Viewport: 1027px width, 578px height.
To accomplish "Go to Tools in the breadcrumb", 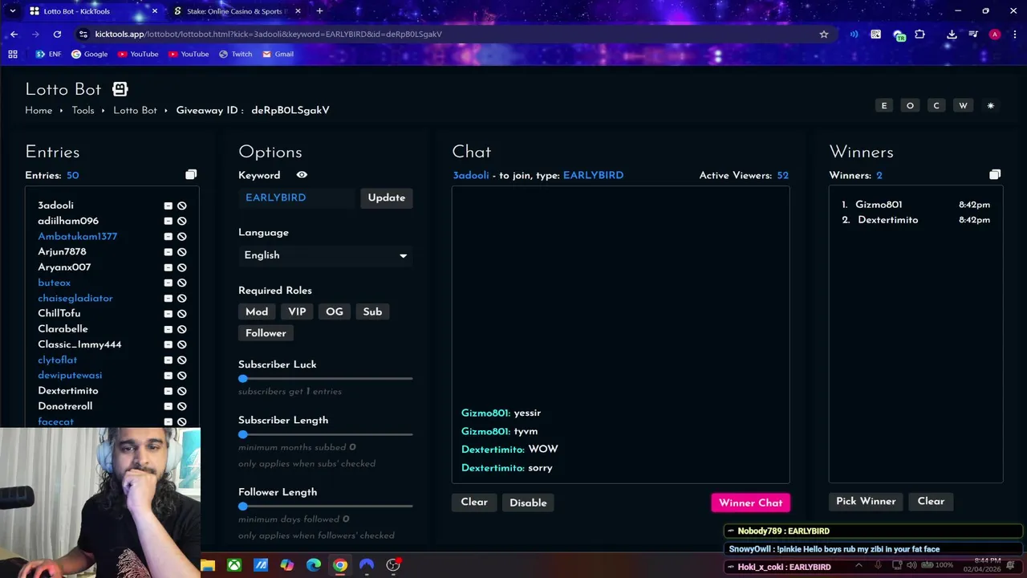I will 83,111.
